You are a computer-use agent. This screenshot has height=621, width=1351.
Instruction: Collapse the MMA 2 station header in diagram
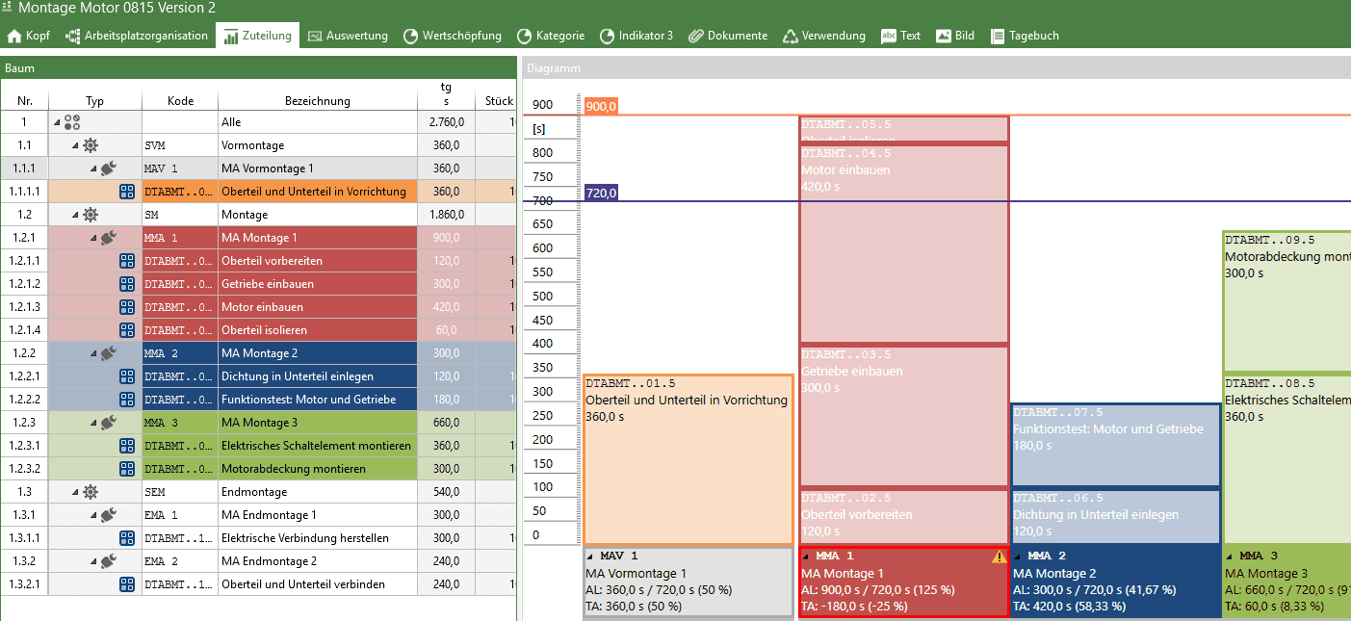coord(1018,556)
